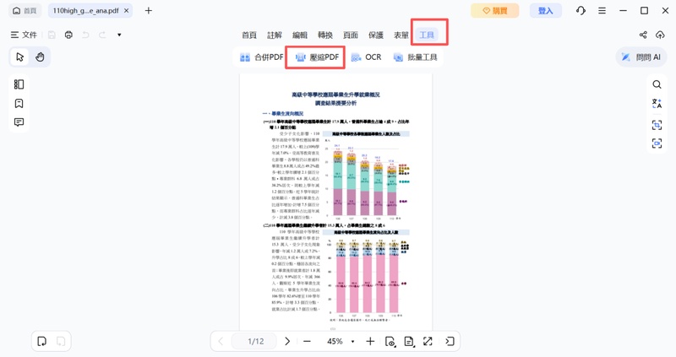Switch to the 表單 tab

(401, 35)
